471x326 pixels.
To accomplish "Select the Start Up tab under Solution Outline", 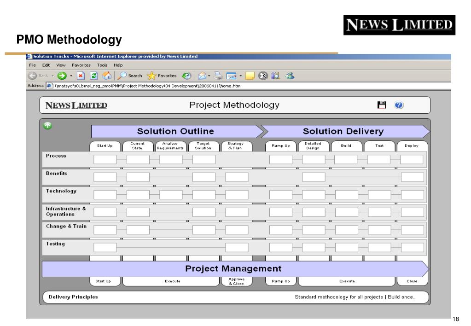I will point(105,146).
